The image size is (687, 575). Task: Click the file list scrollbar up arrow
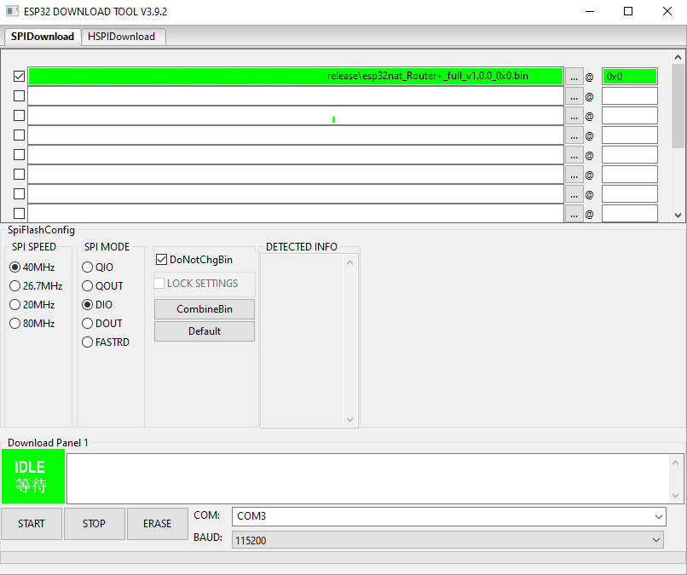pos(678,57)
